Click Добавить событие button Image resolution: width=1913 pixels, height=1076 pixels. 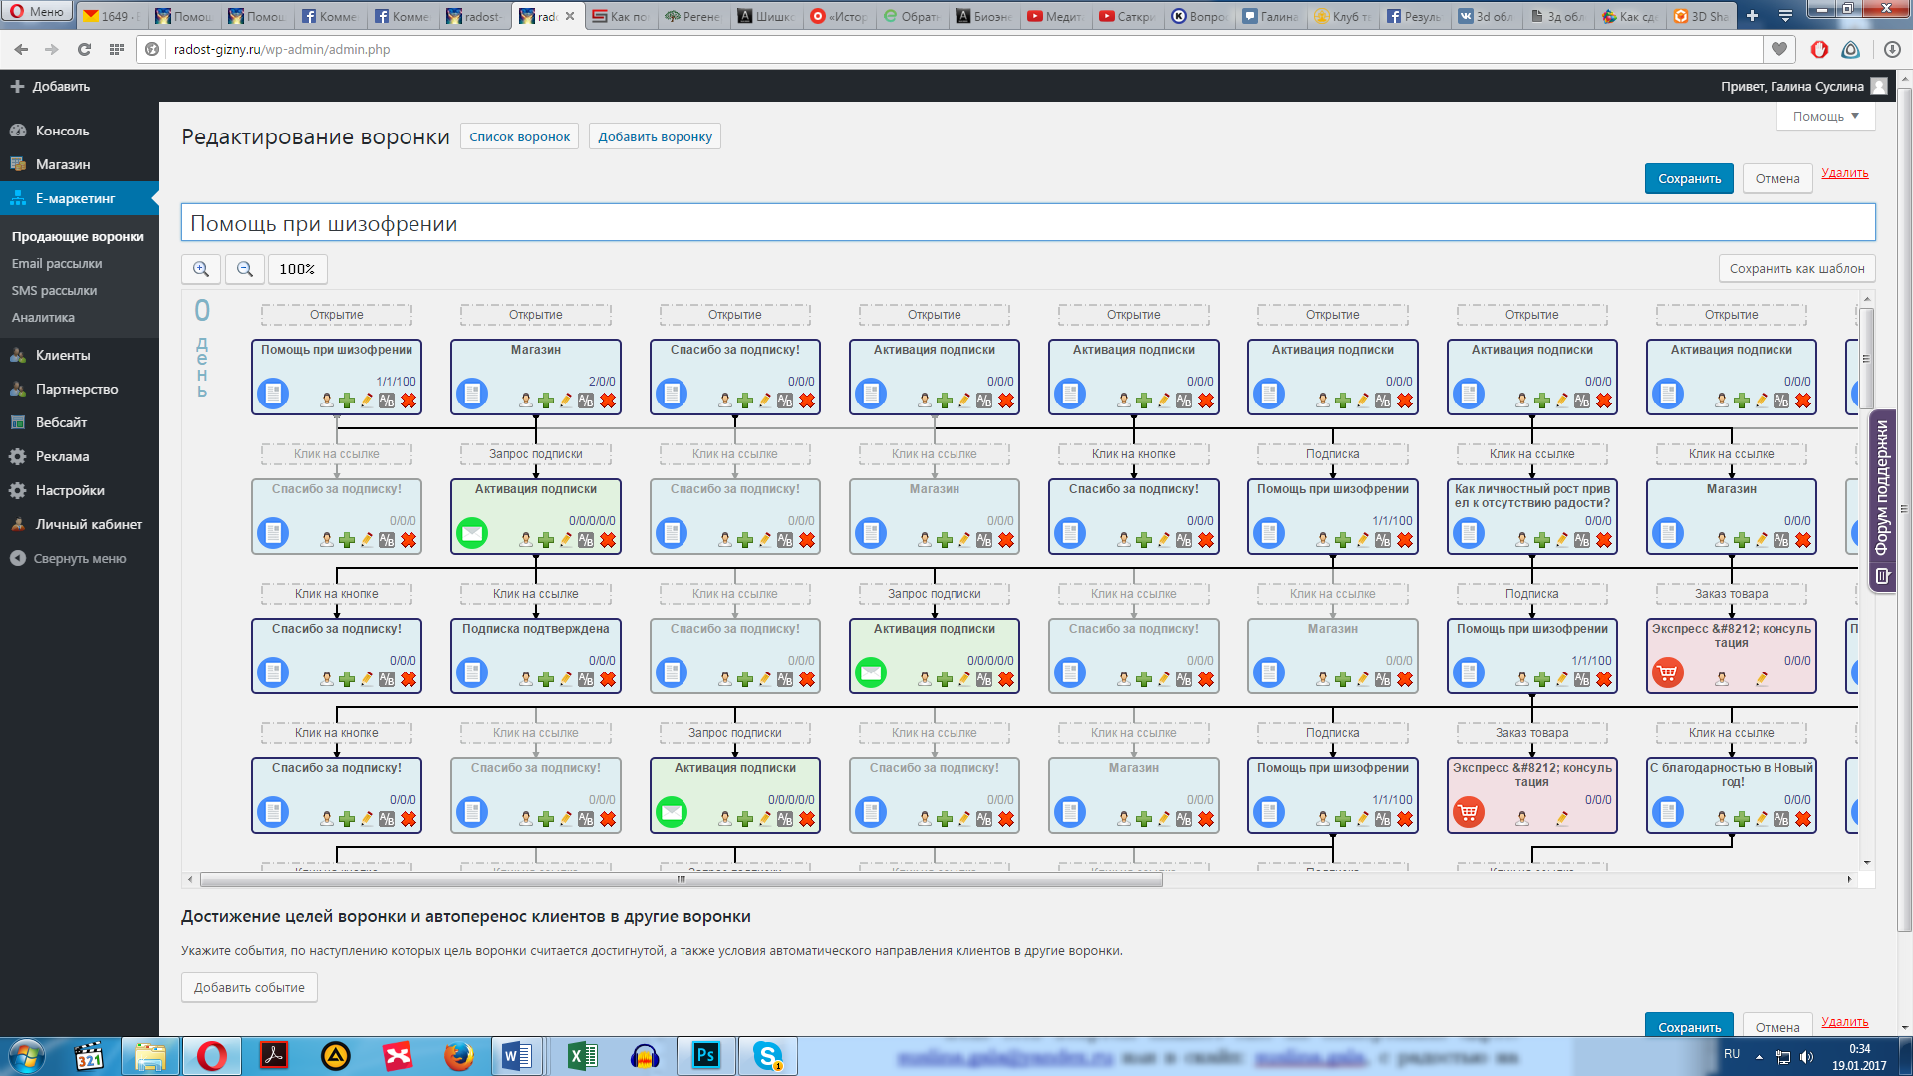point(249,988)
